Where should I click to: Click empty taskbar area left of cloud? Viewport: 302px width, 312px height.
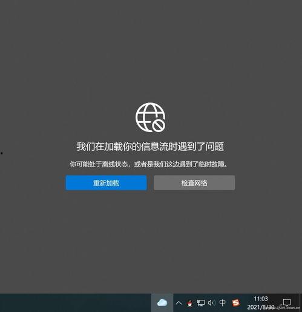coord(76,303)
